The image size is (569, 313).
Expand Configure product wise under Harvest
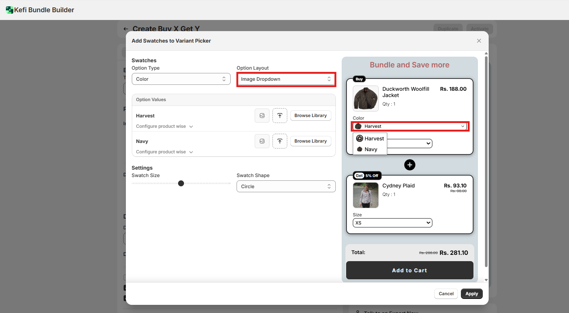[164, 126]
